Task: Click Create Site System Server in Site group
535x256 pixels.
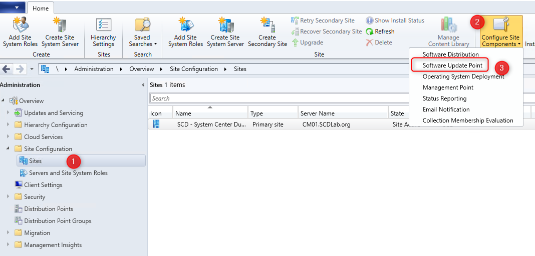Action: pos(225,32)
